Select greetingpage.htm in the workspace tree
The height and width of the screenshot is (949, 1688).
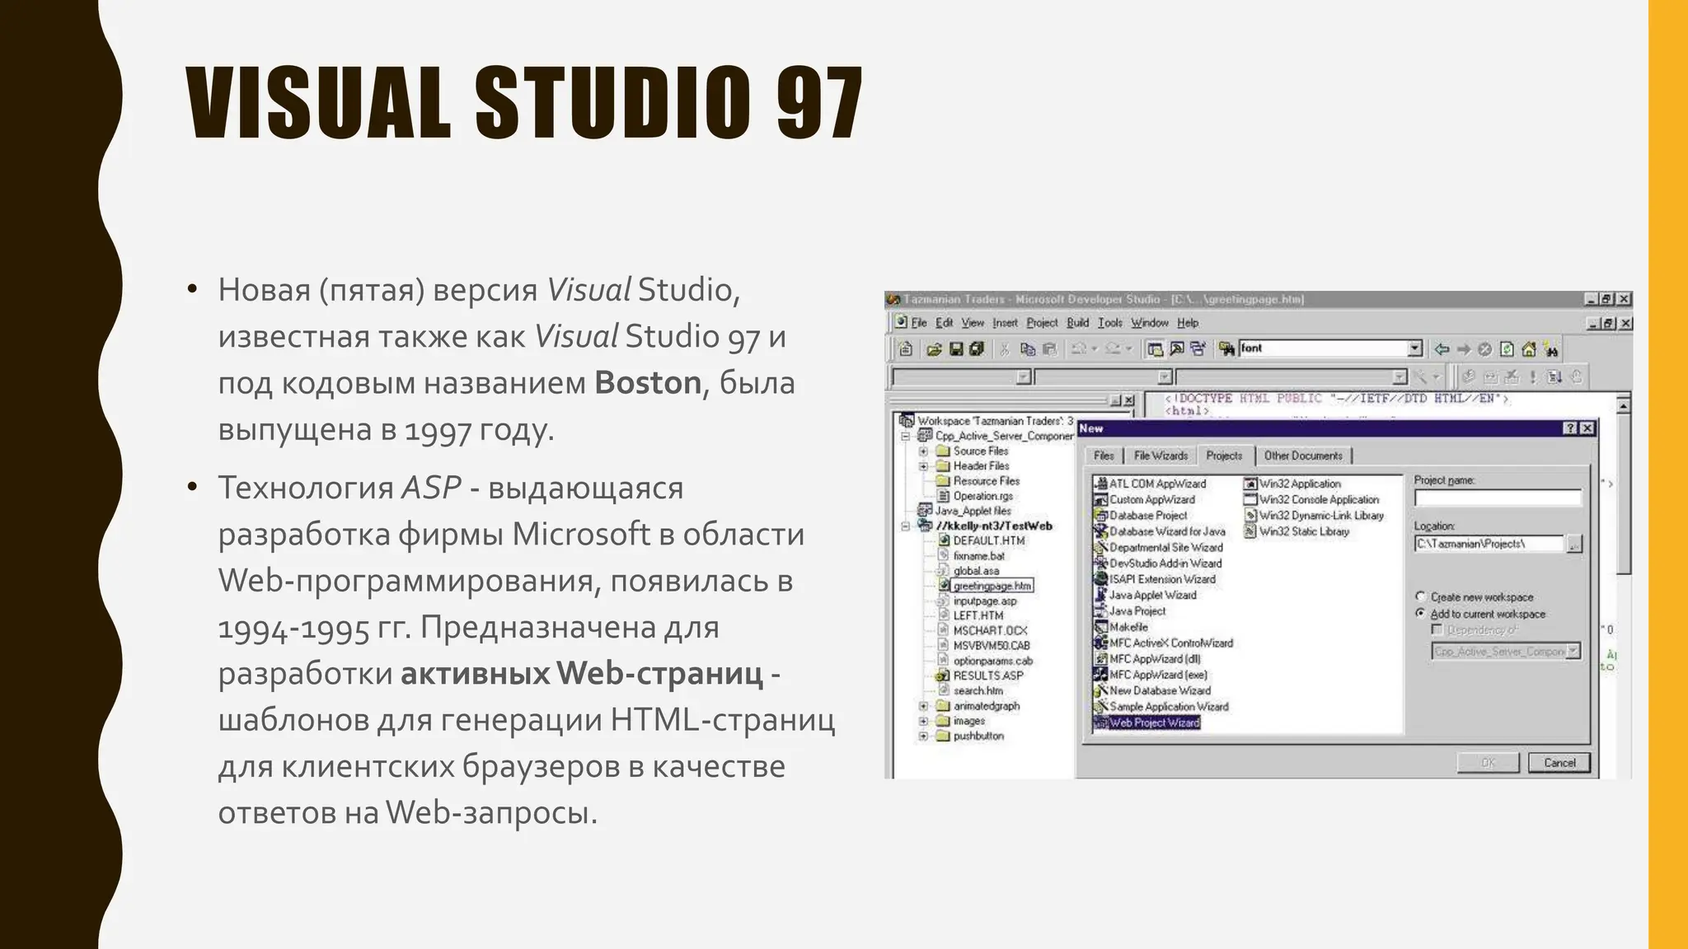992,586
